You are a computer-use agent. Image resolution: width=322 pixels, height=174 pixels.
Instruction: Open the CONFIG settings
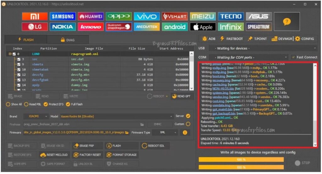(x=304, y=39)
